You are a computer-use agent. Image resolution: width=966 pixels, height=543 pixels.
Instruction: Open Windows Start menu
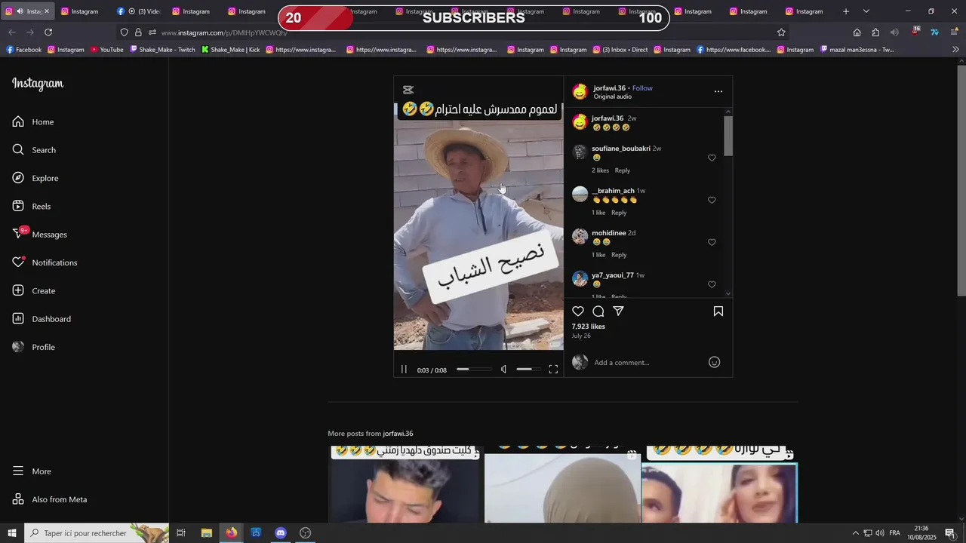pyautogui.click(x=12, y=533)
